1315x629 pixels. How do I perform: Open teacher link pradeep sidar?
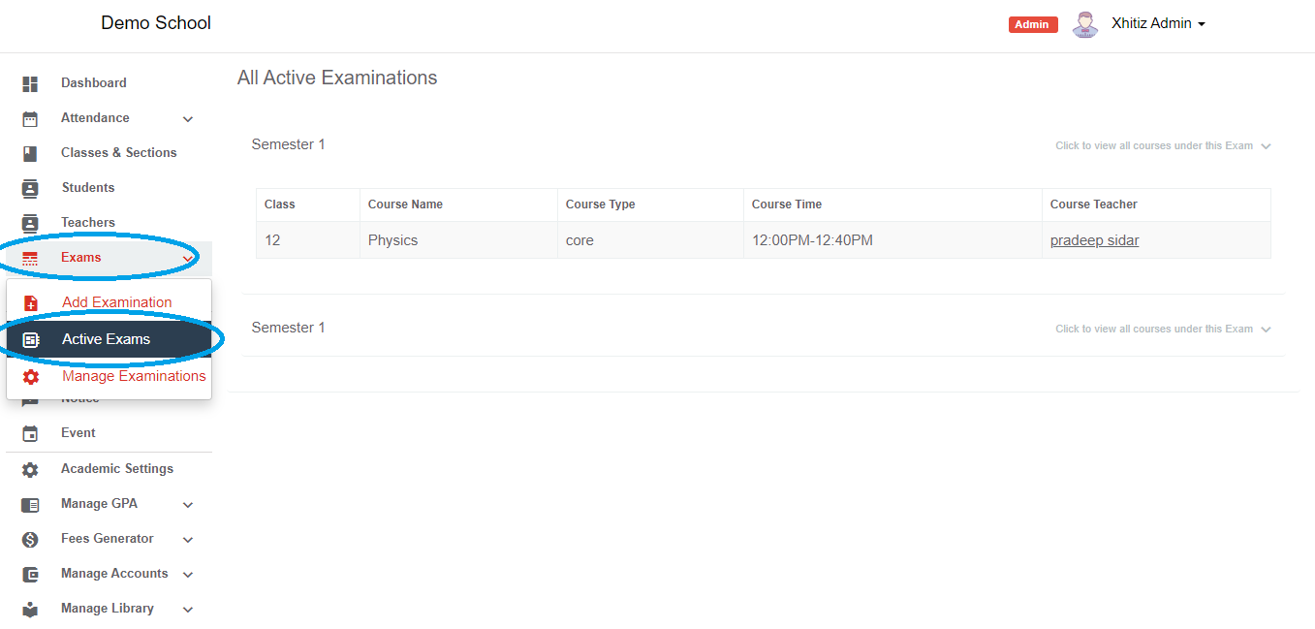click(1094, 240)
